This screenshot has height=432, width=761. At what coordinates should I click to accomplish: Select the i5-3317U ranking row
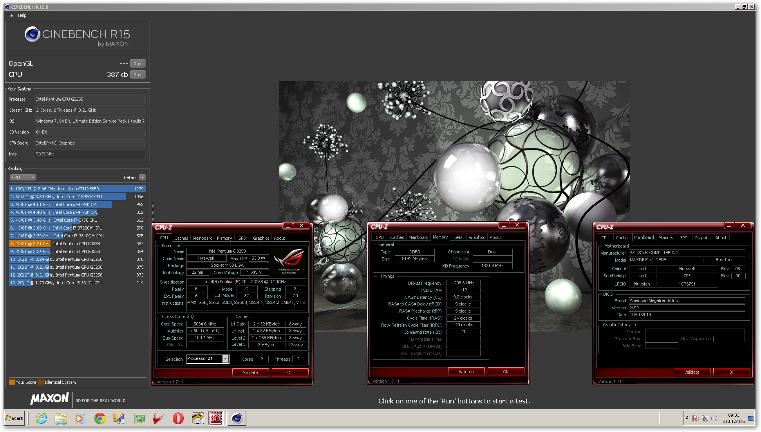(x=77, y=283)
